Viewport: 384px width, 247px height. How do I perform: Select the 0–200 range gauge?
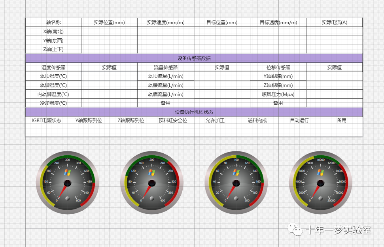pos(236,183)
